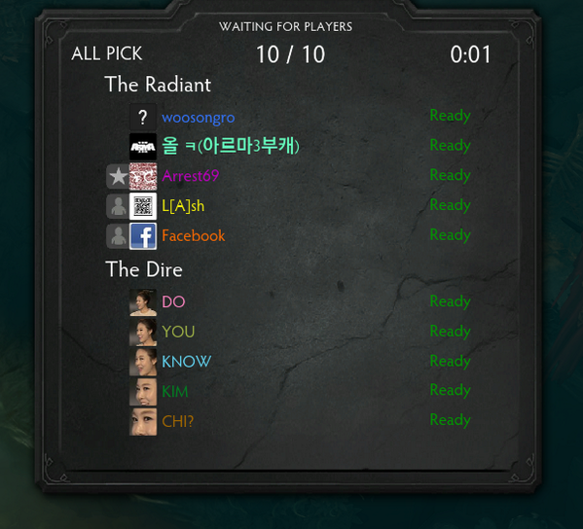Screen dimensions: 583x529
Task: Click the face thumbnail next to YOU
Action: click(143, 333)
